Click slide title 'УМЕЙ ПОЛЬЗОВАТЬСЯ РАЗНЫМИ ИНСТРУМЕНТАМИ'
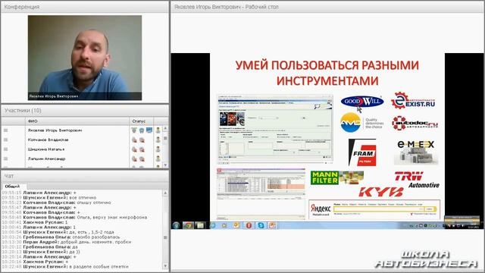This screenshot has width=485, height=273. tap(327, 73)
